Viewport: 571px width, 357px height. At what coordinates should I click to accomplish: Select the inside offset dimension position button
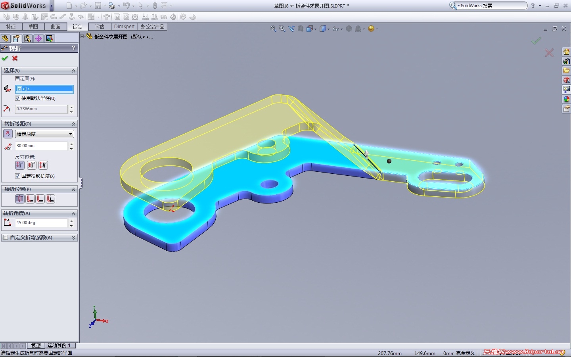tap(31, 165)
